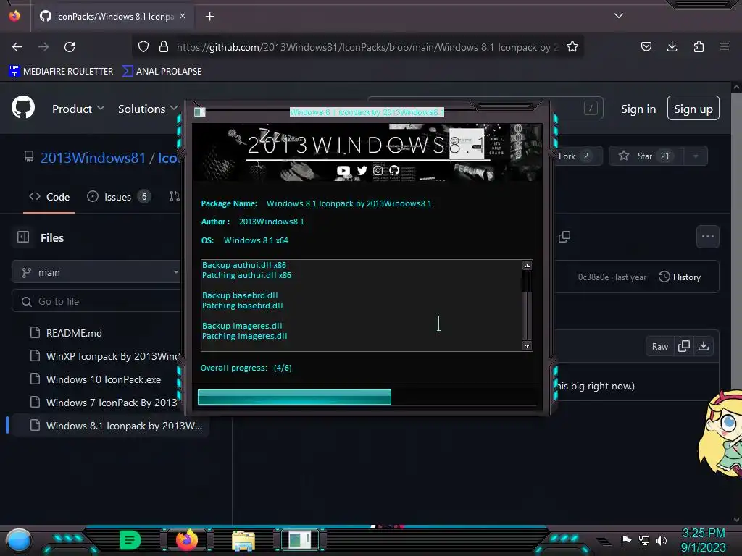
Task: View the file History
Action: (680, 277)
